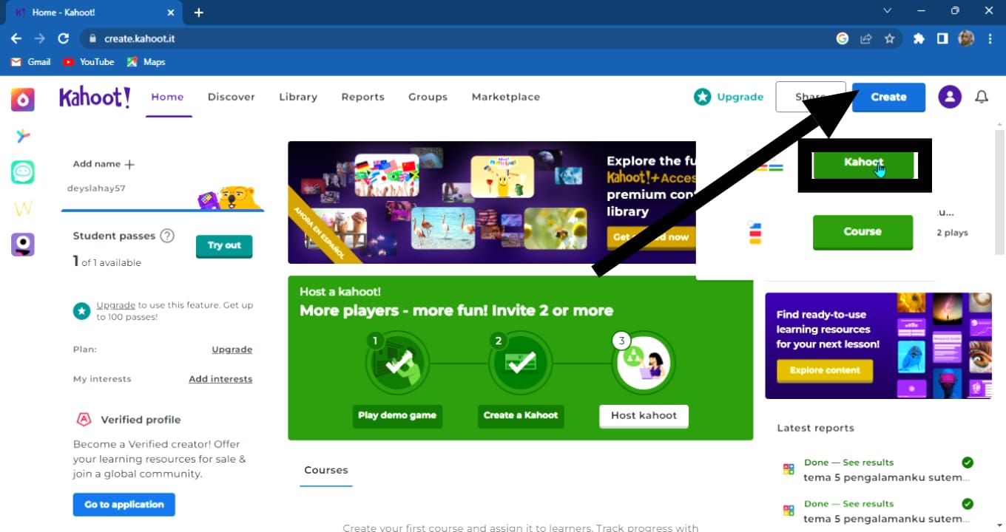Image resolution: width=1006 pixels, height=532 pixels.
Task: Open the colorful star sidebar icon
Action: tap(23, 135)
